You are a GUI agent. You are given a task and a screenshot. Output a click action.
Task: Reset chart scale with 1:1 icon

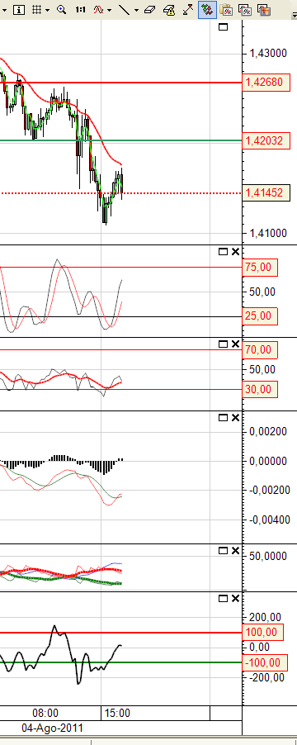(x=80, y=10)
